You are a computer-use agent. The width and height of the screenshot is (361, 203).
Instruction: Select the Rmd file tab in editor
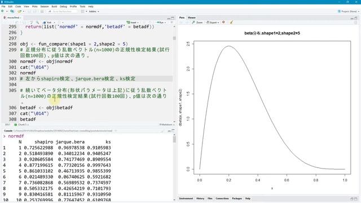point(12,17)
